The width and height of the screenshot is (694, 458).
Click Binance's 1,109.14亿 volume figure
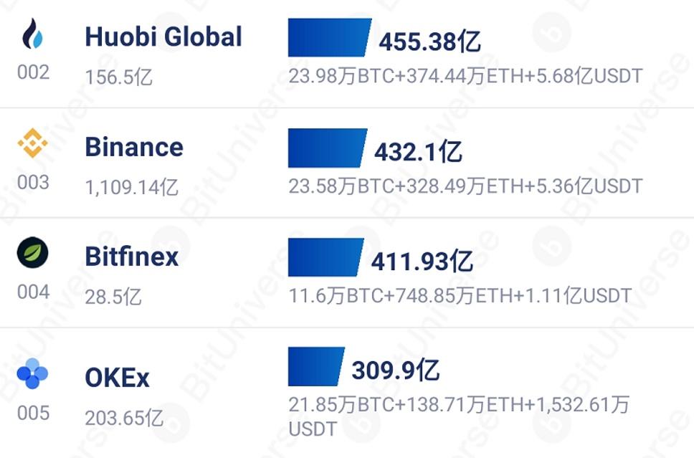pos(131,188)
